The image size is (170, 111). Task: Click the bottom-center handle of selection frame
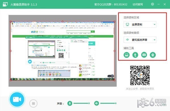[x=63, y=80]
